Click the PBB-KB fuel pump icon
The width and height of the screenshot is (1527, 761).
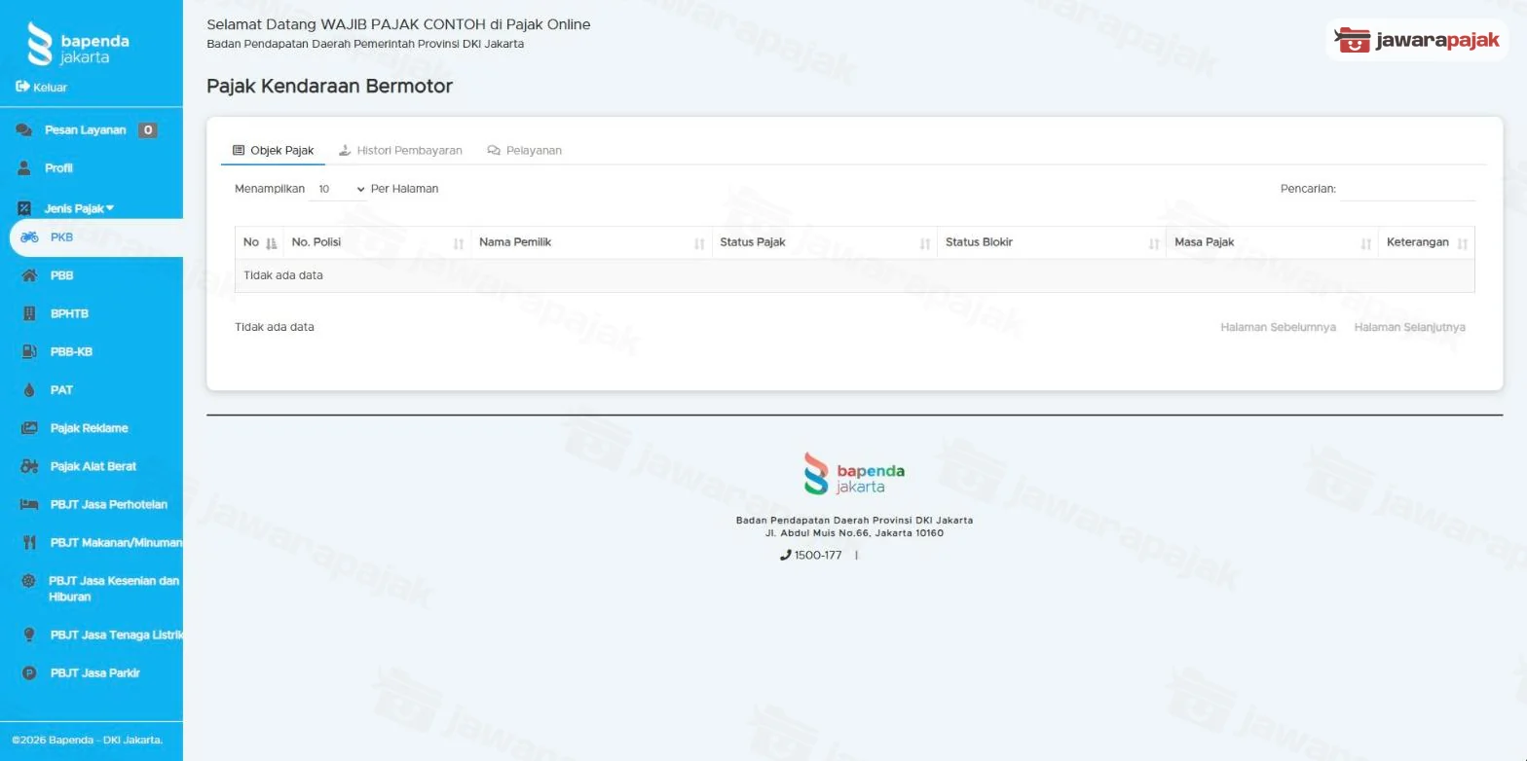point(29,351)
